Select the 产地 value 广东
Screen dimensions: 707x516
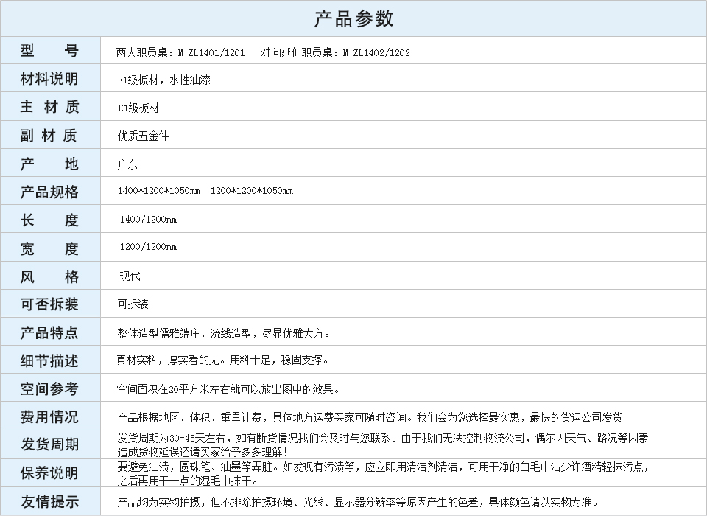coord(127,164)
